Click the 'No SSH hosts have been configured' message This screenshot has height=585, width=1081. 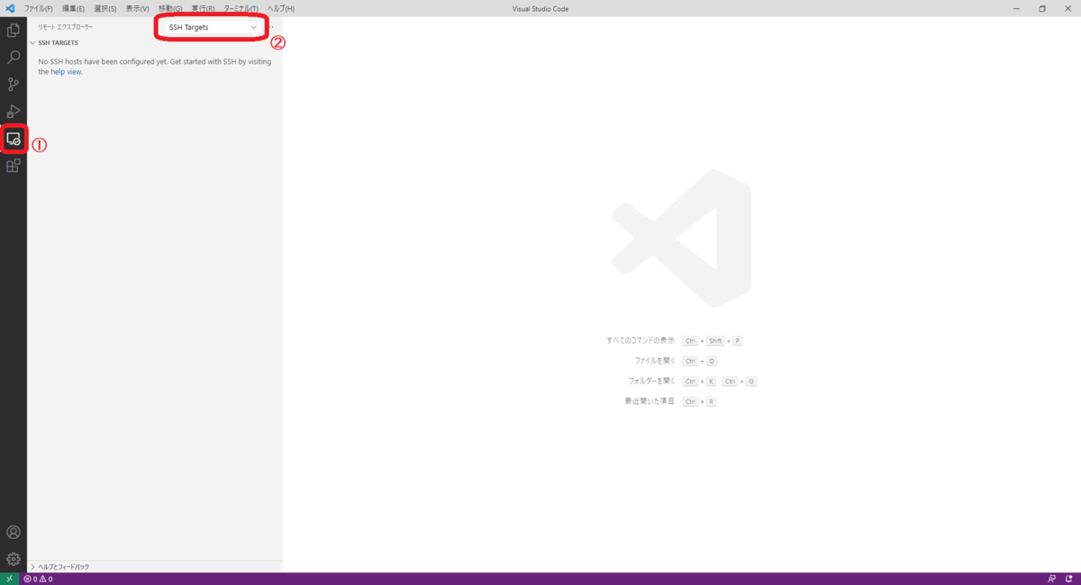pyautogui.click(x=155, y=67)
